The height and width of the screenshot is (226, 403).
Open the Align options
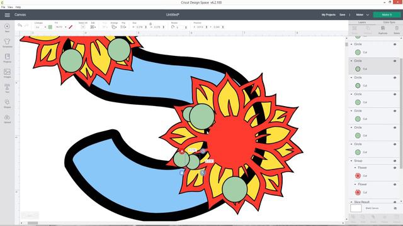tap(105, 27)
